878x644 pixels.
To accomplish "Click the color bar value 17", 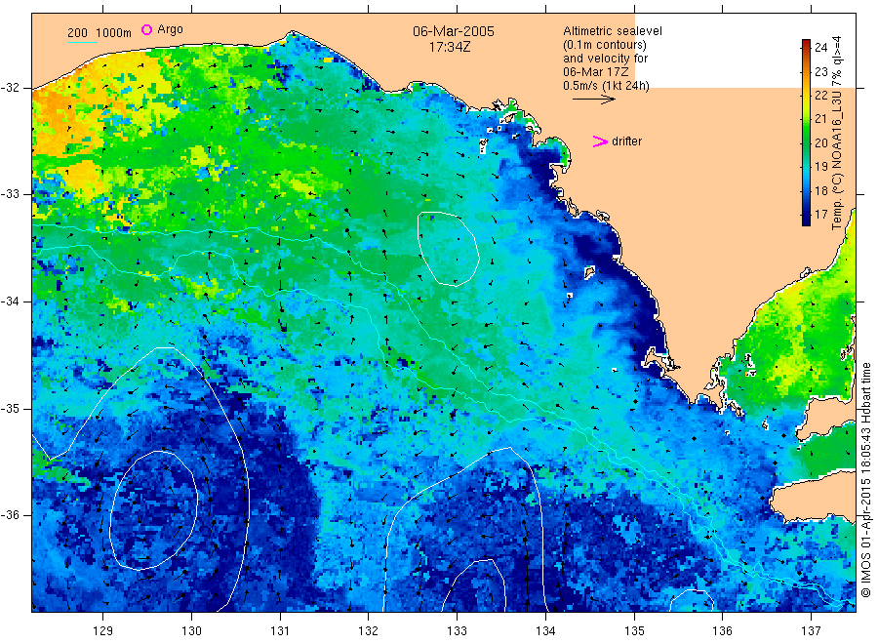I will coord(820,215).
